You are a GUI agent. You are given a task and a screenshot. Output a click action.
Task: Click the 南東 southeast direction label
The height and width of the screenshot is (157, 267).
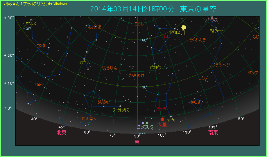213,132
